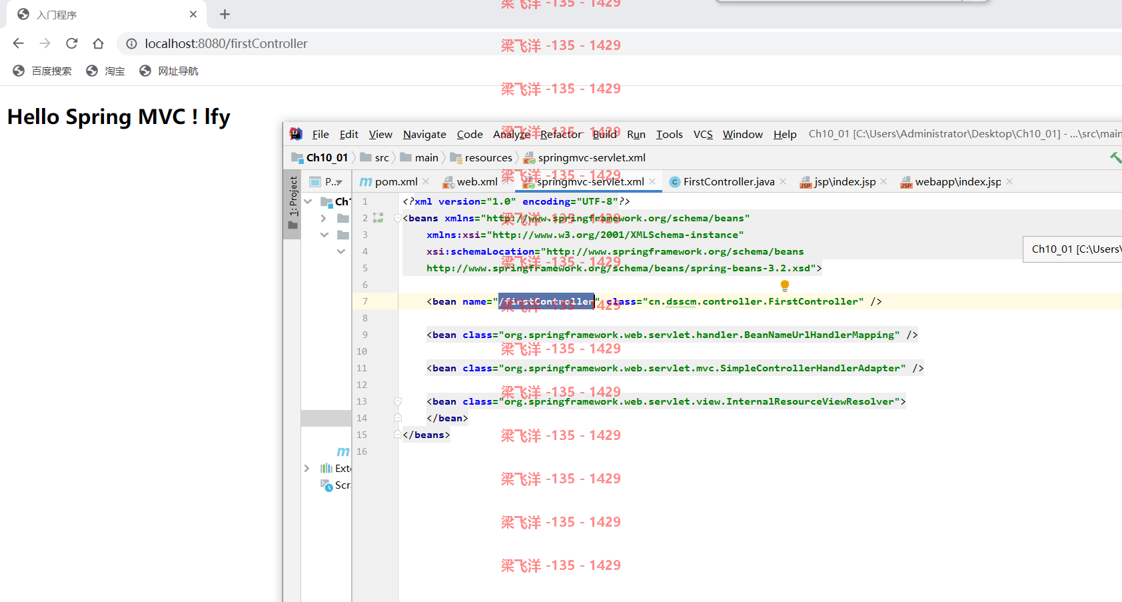Close the jsp\index.jsp tab
The width and height of the screenshot is (1122, 602).
[x=883, y=181]
